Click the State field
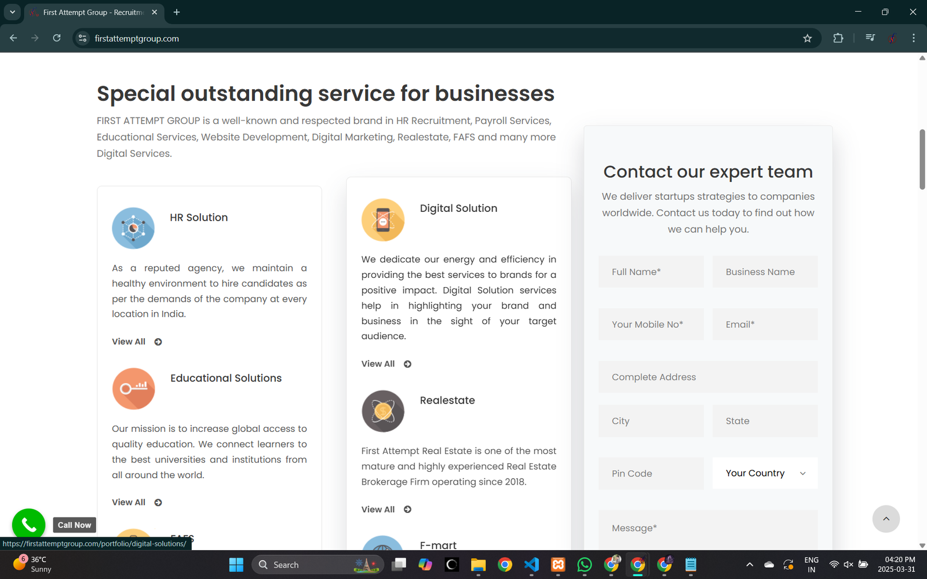 point(765,421)
